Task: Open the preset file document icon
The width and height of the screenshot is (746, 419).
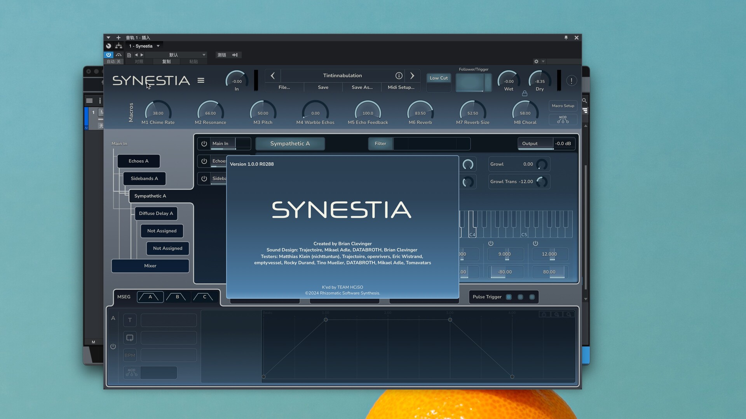Action: click(129, 55)
